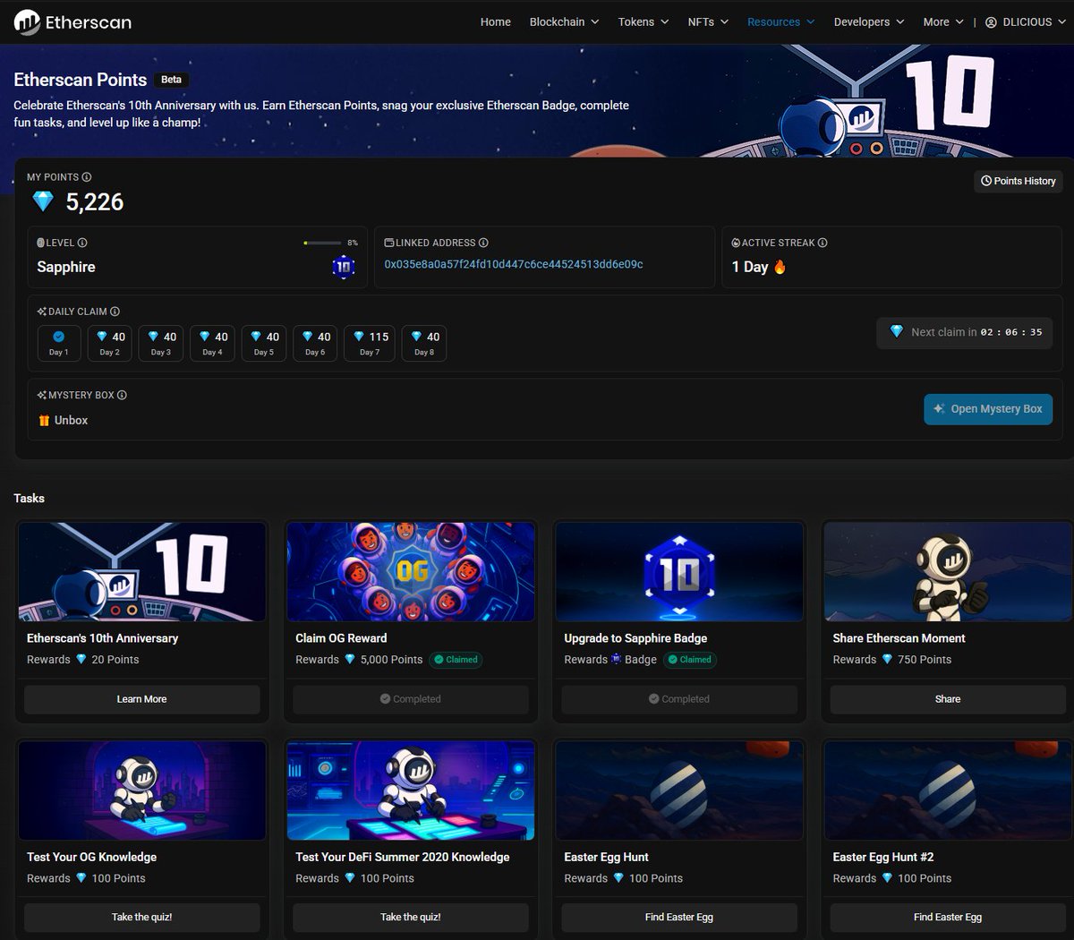Viewport: 1074px width, 940px height.
Task: Click the Day 2 daily claim tile
Action: [110, 343]
